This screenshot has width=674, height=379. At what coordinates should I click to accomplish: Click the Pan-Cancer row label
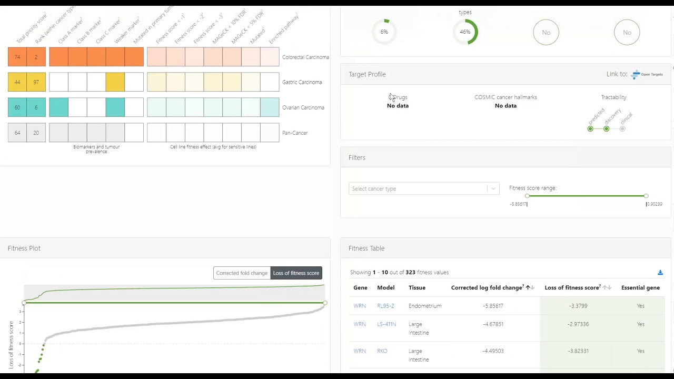coord(295,133)
